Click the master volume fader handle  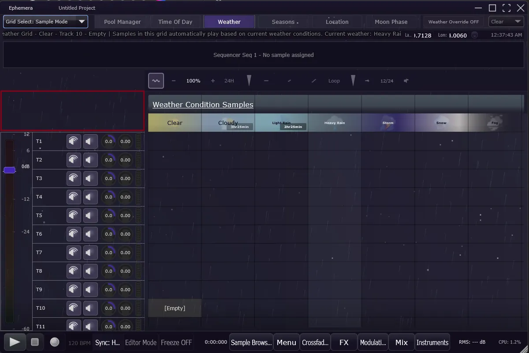tap(10, 170)
